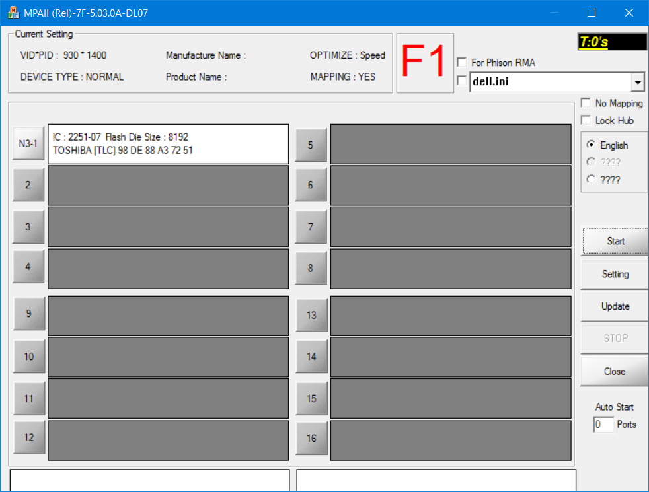Click the bottom-right white log box

(436, 480)
